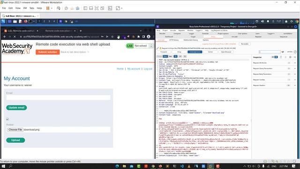Select Hex view in request editor

click(x=170, y=56)
